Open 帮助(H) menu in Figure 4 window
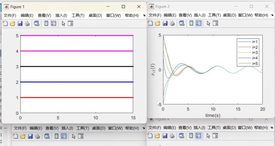The height and width of the screenshot is (146, 275). coord(261,128)
